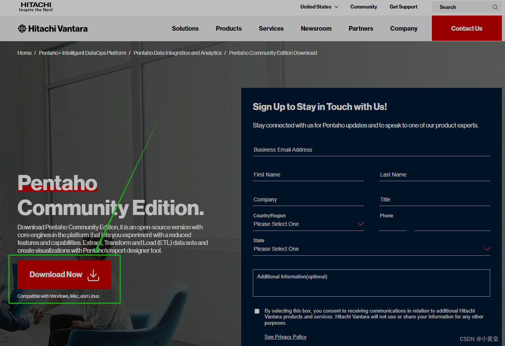Image resolution: width=505 pixels, height=346 pixels.
Task: Open the See Privacy Policy link
Action: 286,337
